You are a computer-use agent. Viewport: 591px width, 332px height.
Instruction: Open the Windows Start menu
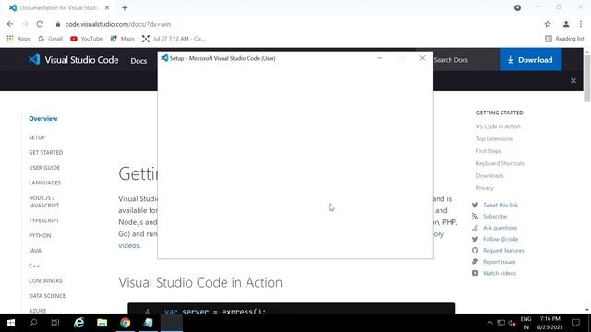11,323
